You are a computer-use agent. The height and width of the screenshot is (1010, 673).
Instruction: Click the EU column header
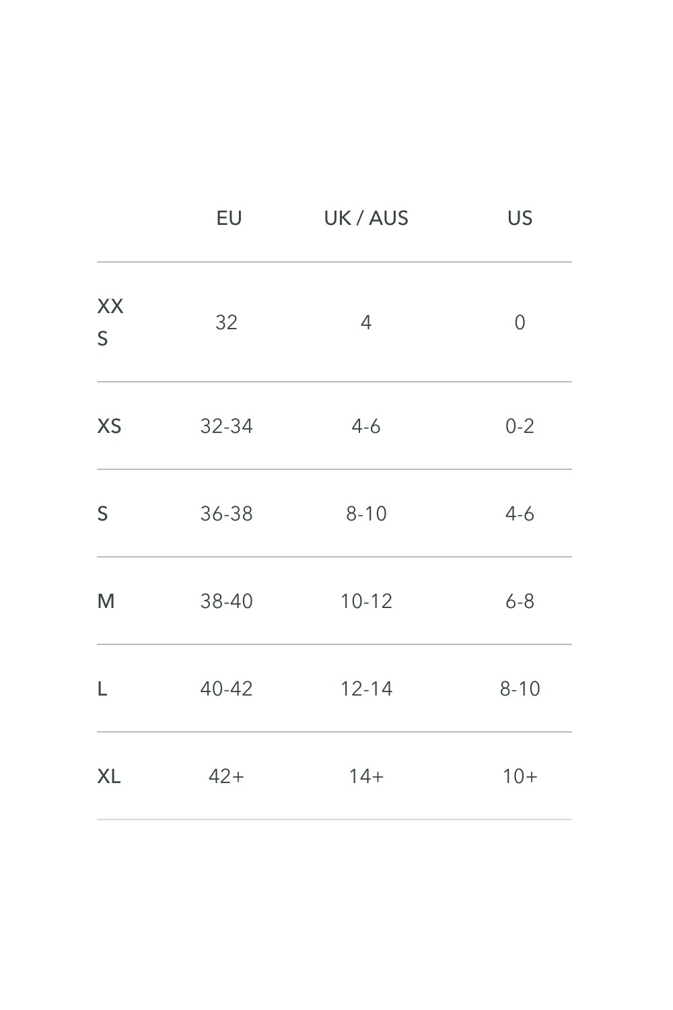229,218
